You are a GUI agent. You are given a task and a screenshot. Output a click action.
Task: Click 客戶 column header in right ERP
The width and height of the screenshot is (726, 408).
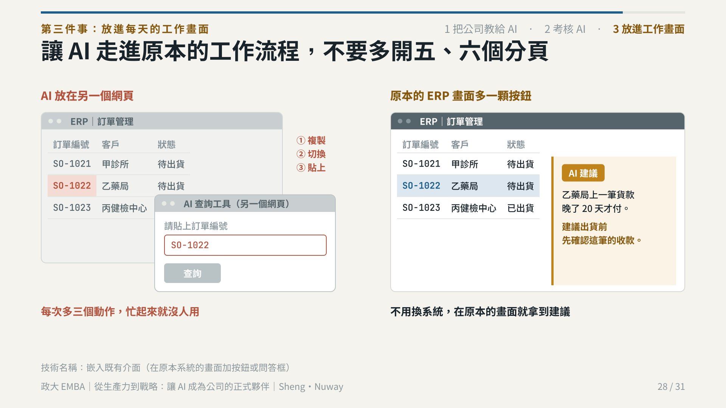coord(460,144)
